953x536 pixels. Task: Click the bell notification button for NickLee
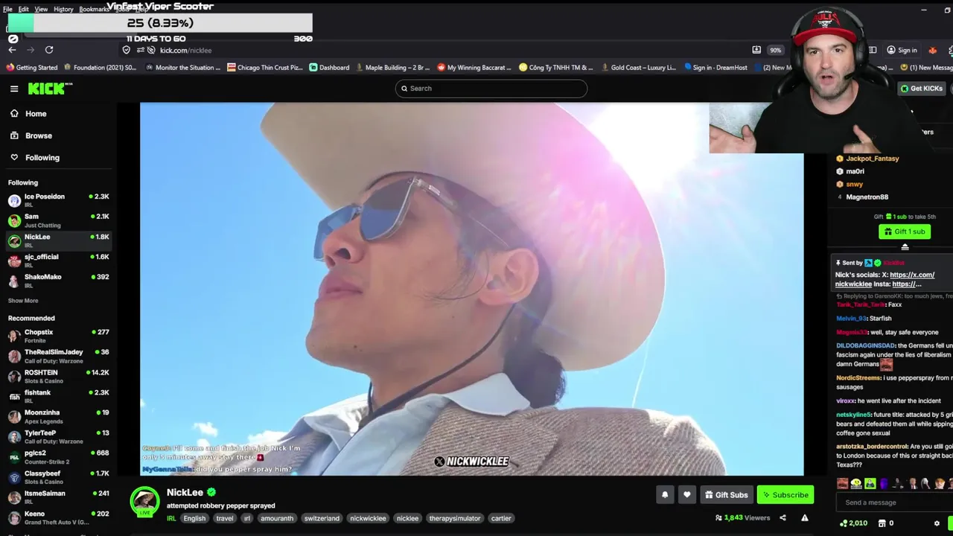pos(665,494)
